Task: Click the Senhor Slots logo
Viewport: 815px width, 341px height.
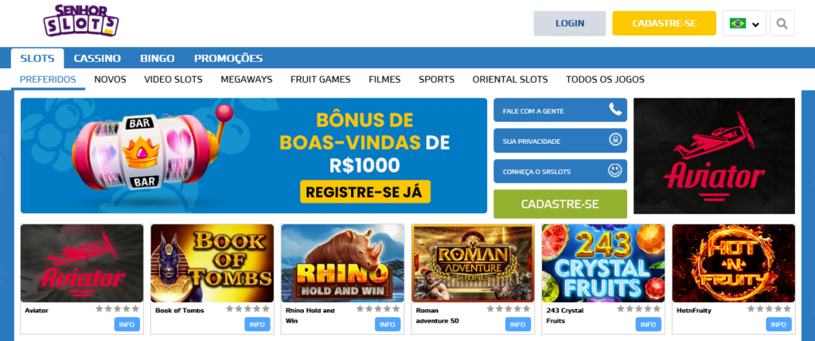Action: (x=81, y=21)
